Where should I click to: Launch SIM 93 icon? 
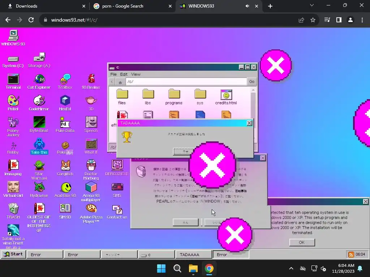[x=65, y=211]
